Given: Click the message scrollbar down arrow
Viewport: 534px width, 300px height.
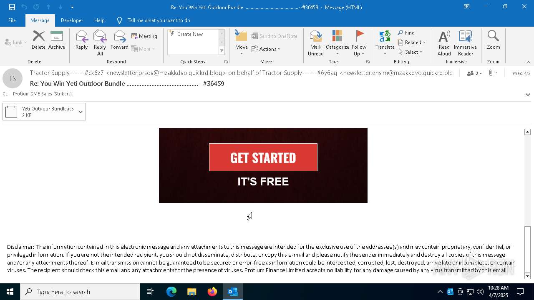Looking at the screenshot, I should 527,276.
